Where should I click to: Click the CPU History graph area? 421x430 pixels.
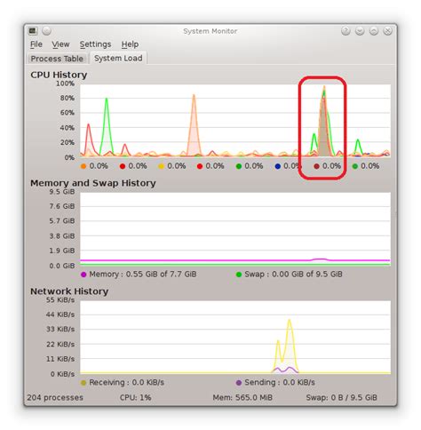point(235,121)
